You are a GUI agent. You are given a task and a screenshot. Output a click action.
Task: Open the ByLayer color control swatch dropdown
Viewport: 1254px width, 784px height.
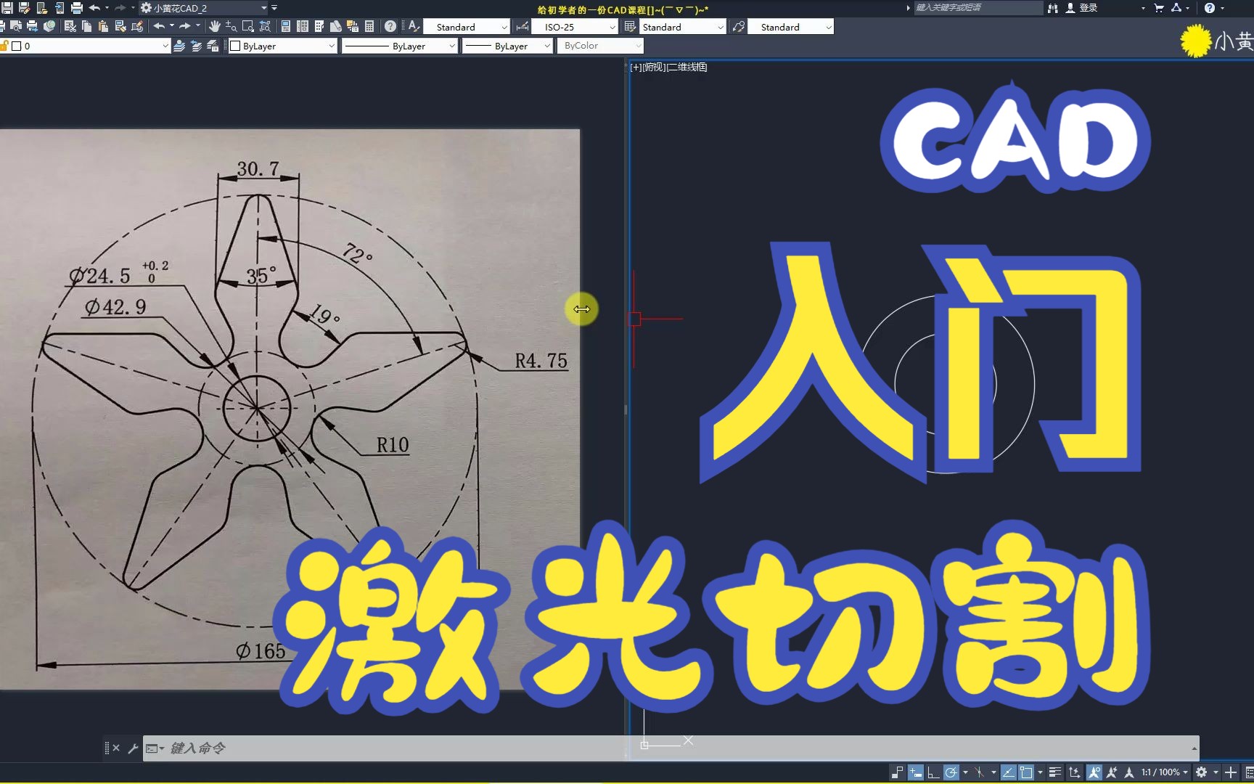pyautogui.click(x=283, y=46)
